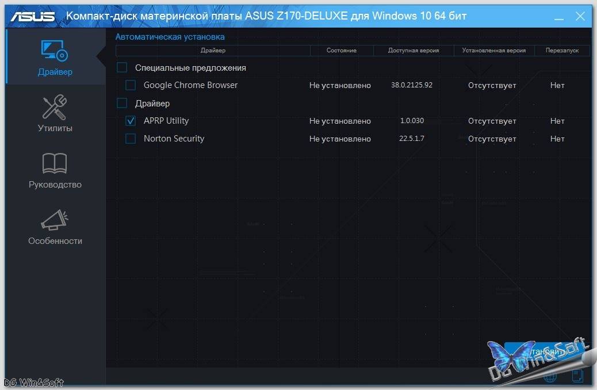Select the Google Chrome Browser row name
Screen dimensions: 597x390
pos(190,85)
